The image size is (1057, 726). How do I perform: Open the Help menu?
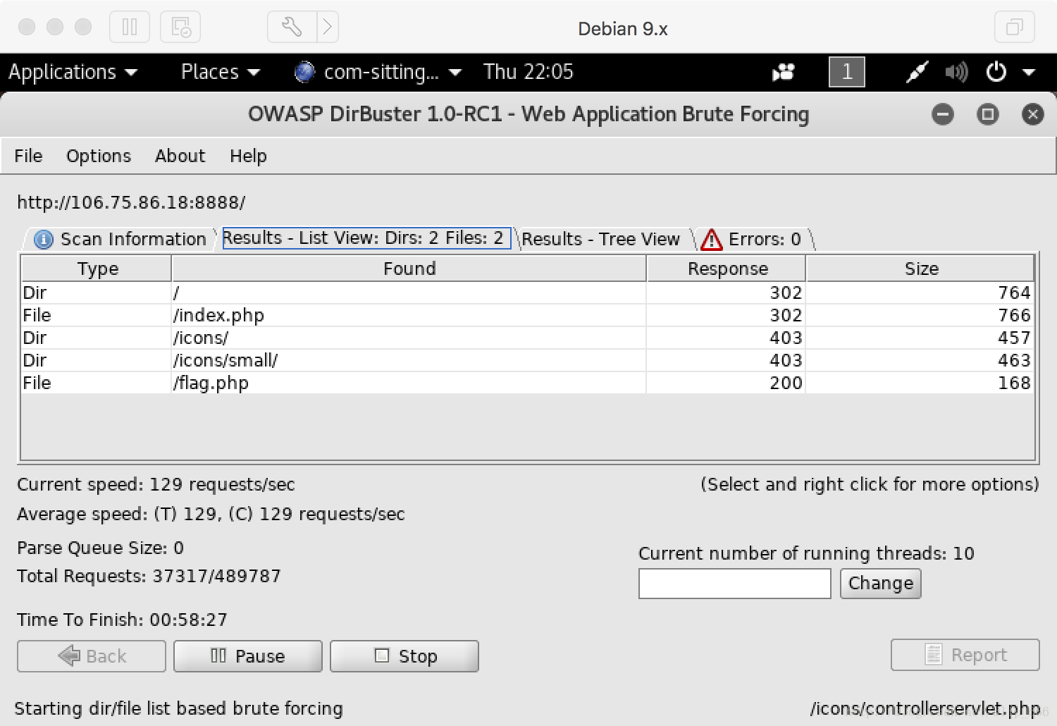pos(248,156)
